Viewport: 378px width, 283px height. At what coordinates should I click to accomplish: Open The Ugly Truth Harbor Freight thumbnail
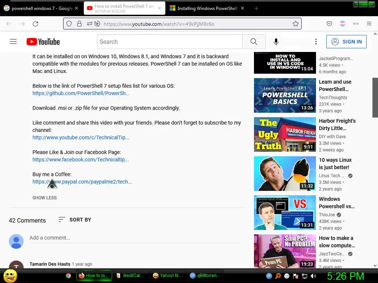(285, 134)
